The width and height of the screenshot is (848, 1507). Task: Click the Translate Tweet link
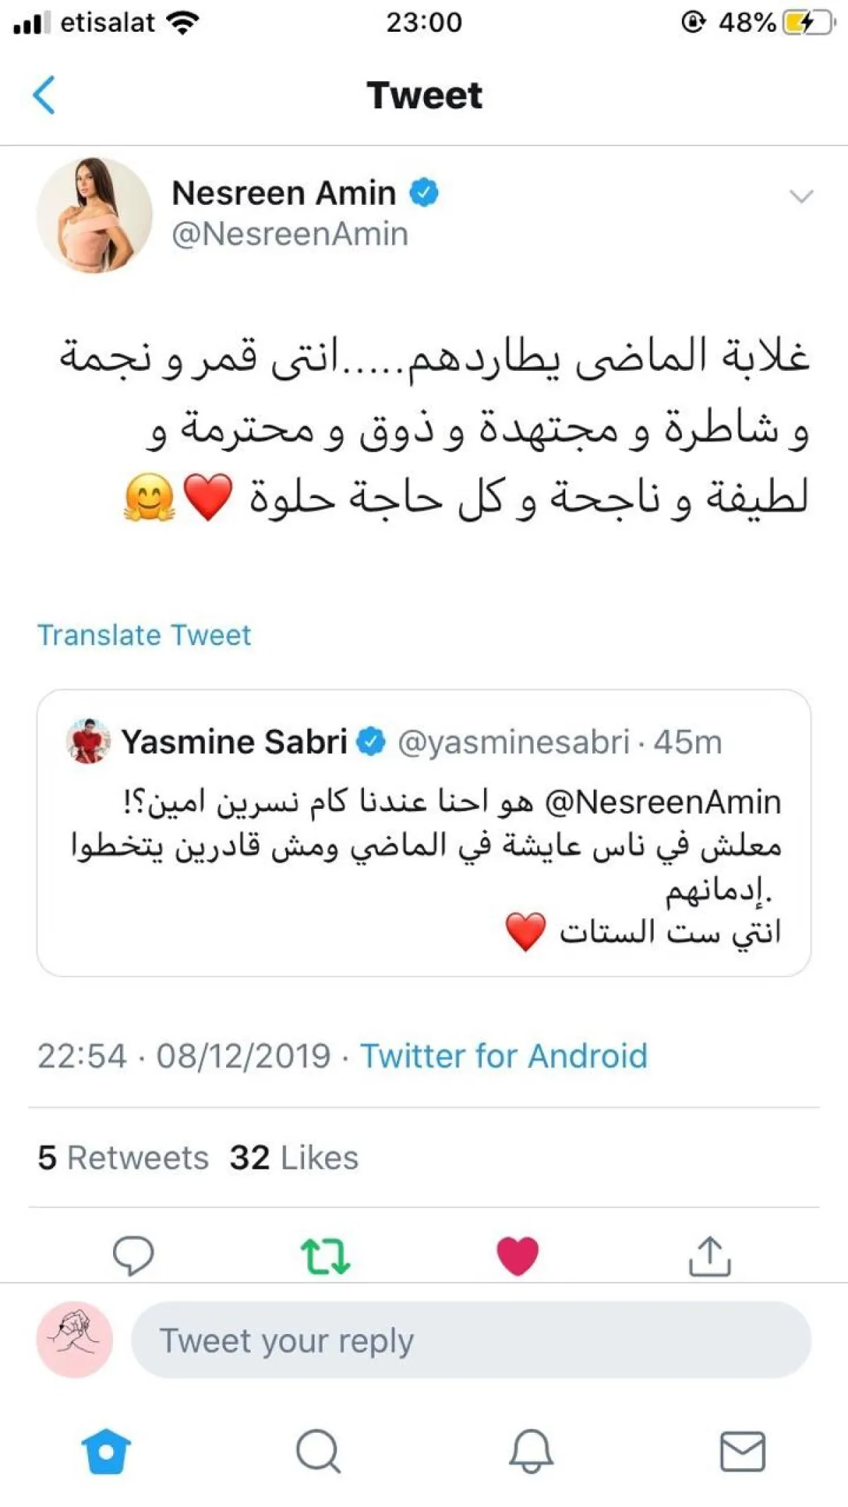(x=144, y=635)
